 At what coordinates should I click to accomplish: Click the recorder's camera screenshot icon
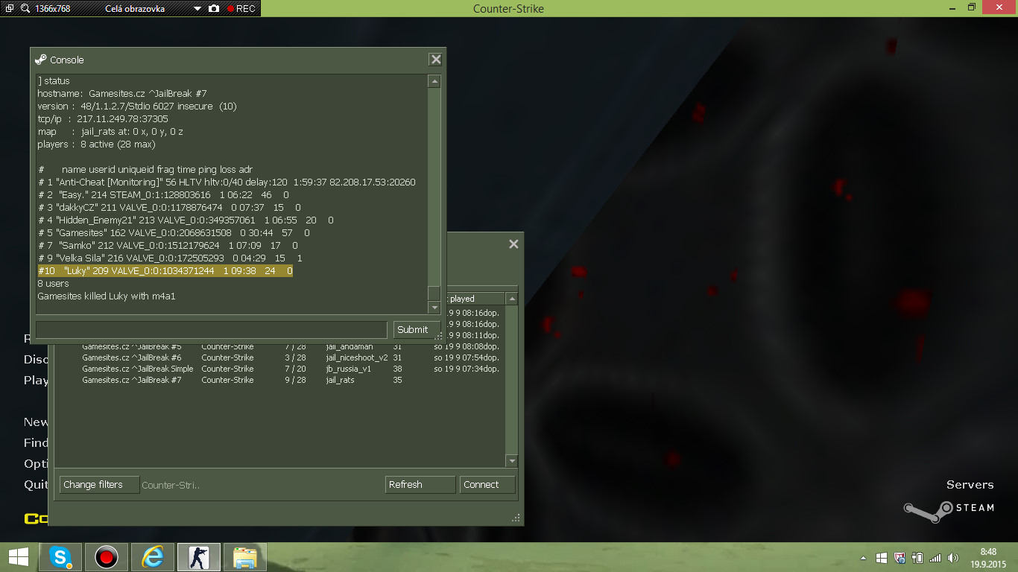click(214, 9)
